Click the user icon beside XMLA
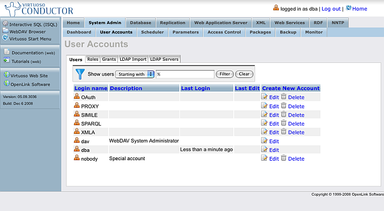384x211 pixels. coord(77,131)
